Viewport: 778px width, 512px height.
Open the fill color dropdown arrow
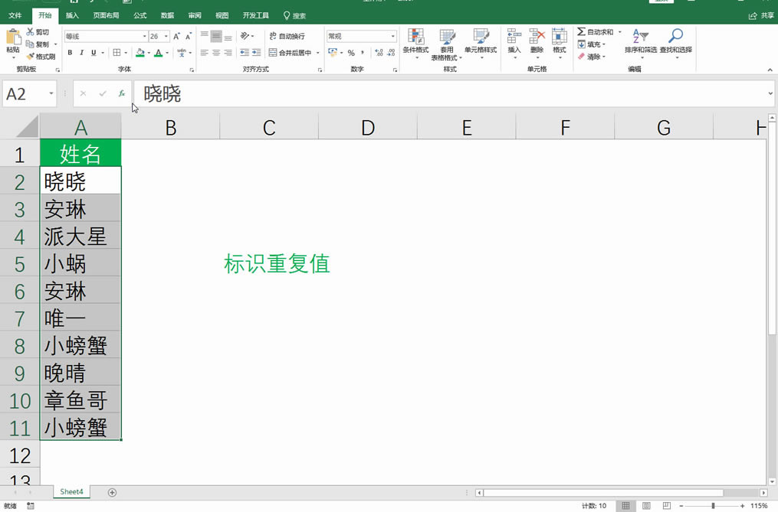pyautogui.click(x=149, y=53)
